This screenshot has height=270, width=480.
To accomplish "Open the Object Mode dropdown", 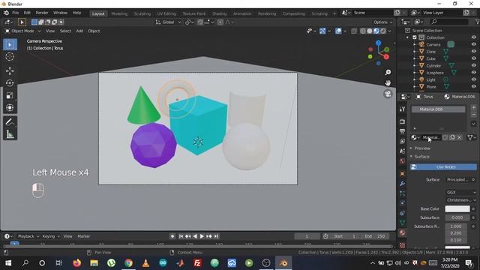I will click(23, 31).
